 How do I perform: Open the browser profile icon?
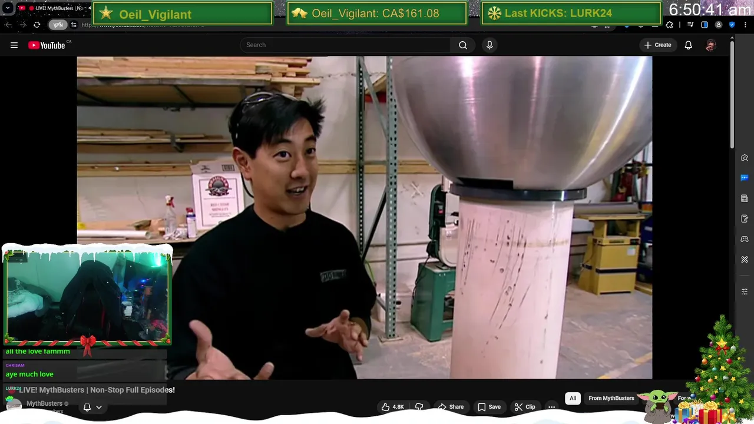coord(718,25)
